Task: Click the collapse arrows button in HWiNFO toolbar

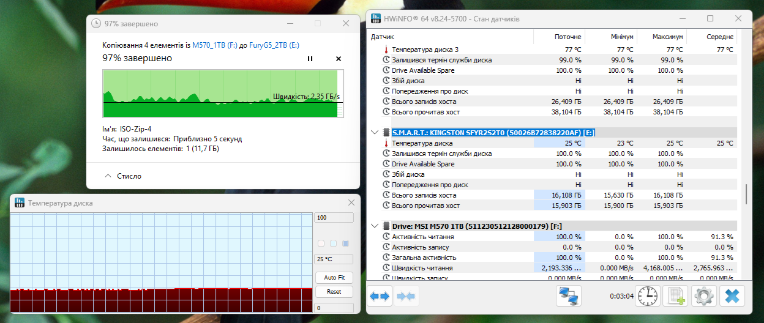Action: click(406, 296)
